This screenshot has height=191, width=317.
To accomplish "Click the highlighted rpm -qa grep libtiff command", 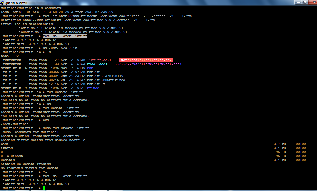I will 65,36.
